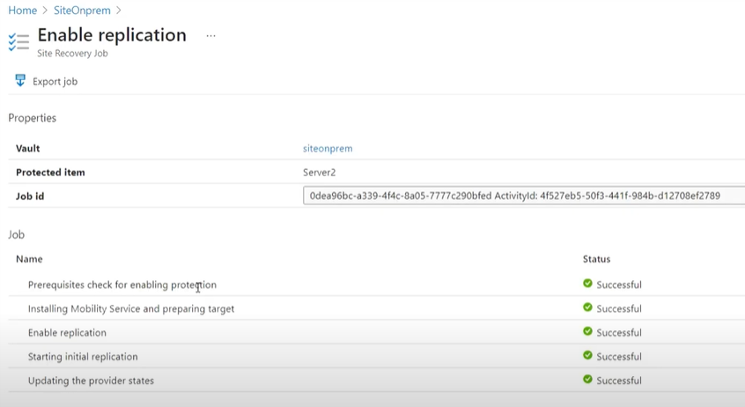The image size is (745, 407).
Task: Select Installing Mobility Service and preparing target
Action: pos(131,308)
